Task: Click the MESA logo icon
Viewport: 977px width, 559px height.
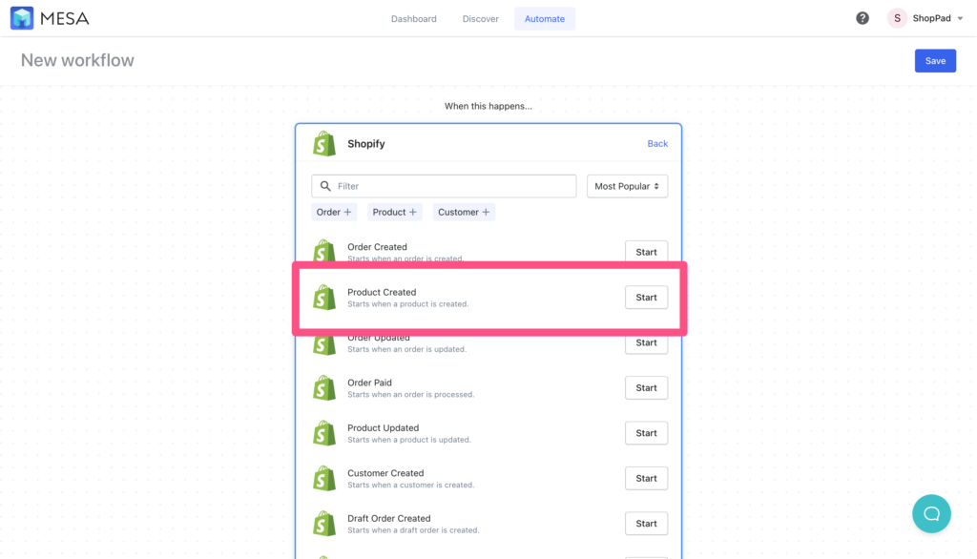Action: click(x=21, y=17)
